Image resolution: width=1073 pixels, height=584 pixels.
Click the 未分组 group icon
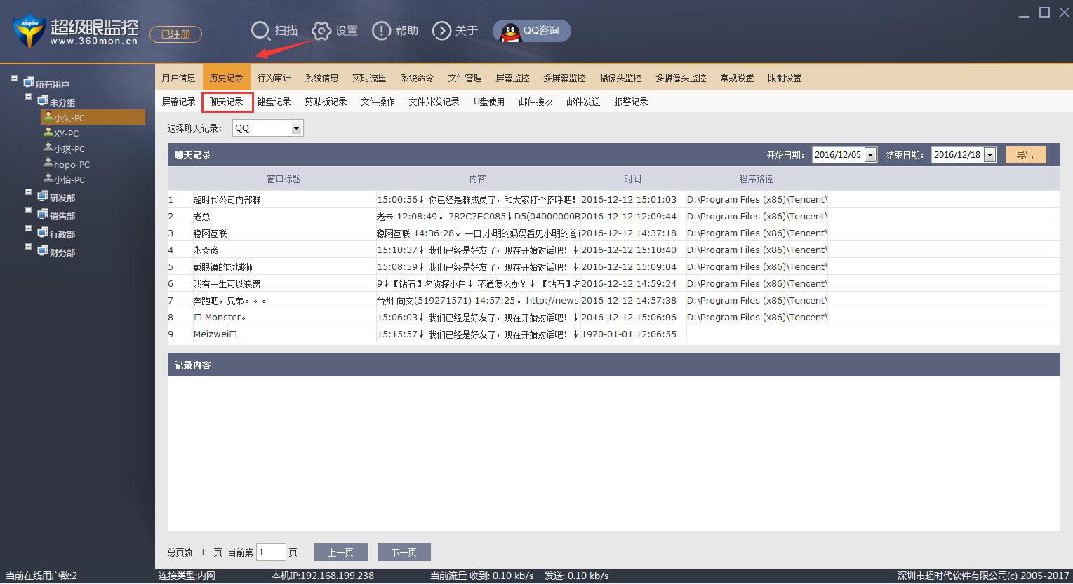pos(43,101)
